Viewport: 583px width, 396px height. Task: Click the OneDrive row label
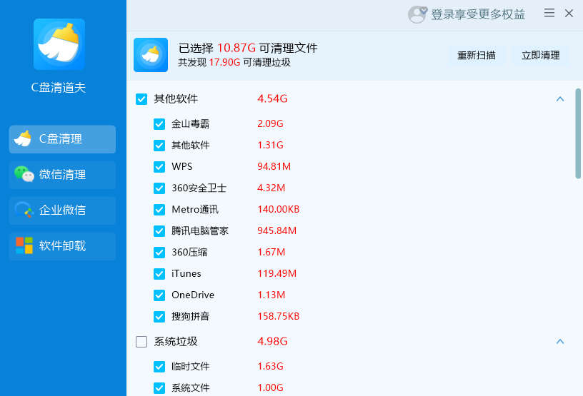click(x=193, y=295)
